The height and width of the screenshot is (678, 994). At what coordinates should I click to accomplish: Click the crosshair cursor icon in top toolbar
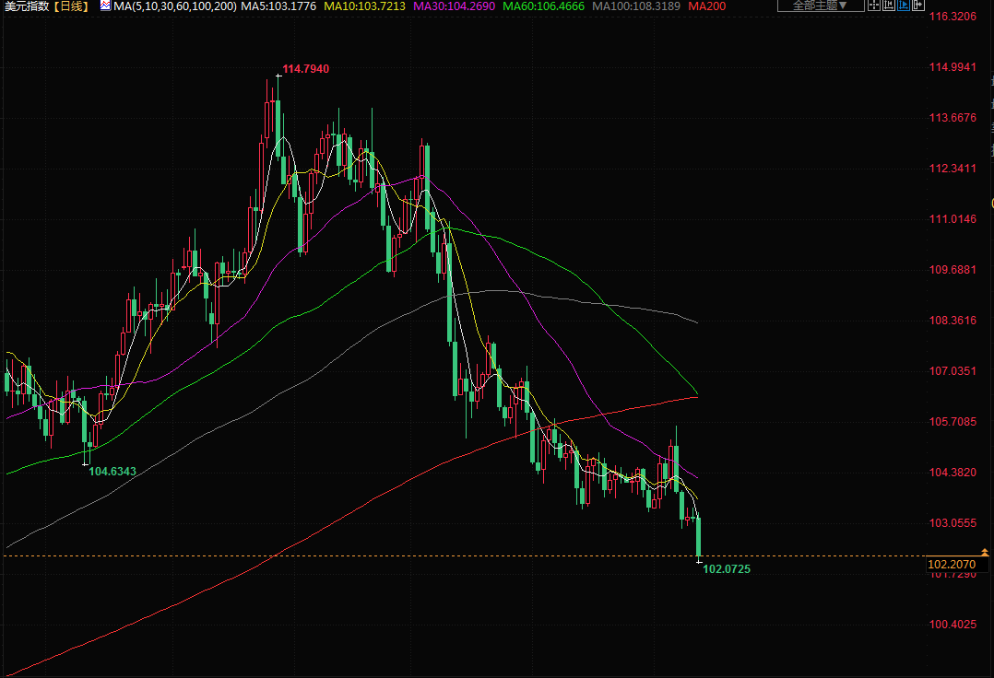[x=874, y=6]
